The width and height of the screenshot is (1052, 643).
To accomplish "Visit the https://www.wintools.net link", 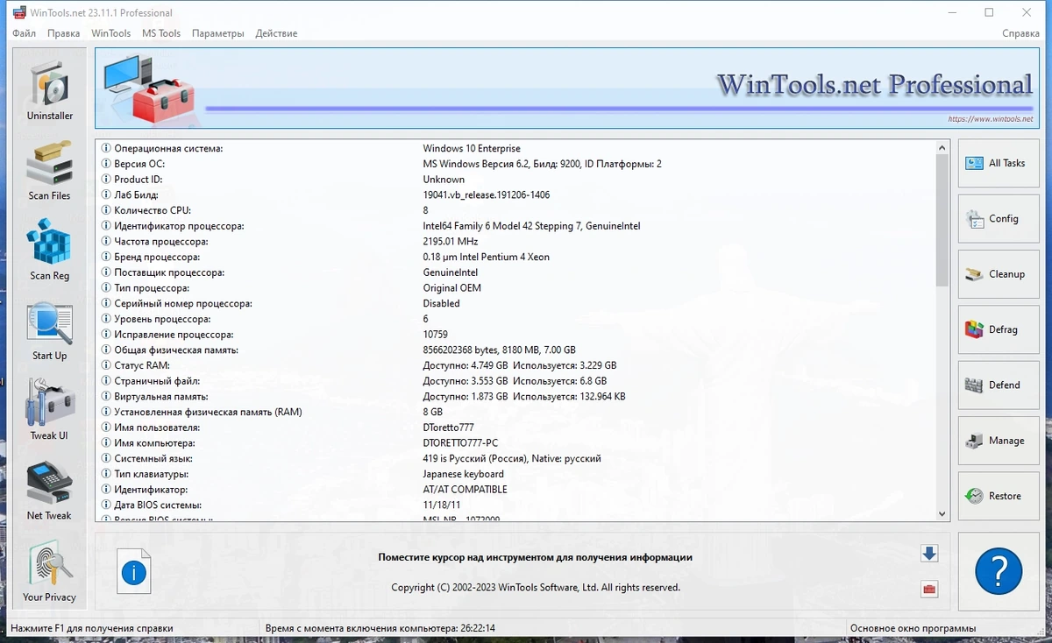I will (x=990, y=119).
